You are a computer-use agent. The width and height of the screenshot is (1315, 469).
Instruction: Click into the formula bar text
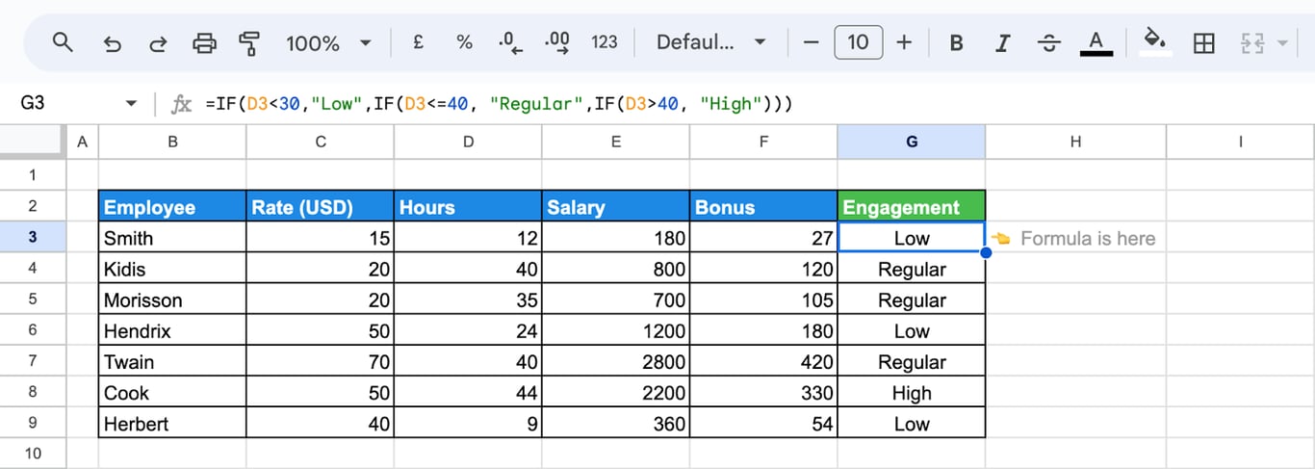499,104
